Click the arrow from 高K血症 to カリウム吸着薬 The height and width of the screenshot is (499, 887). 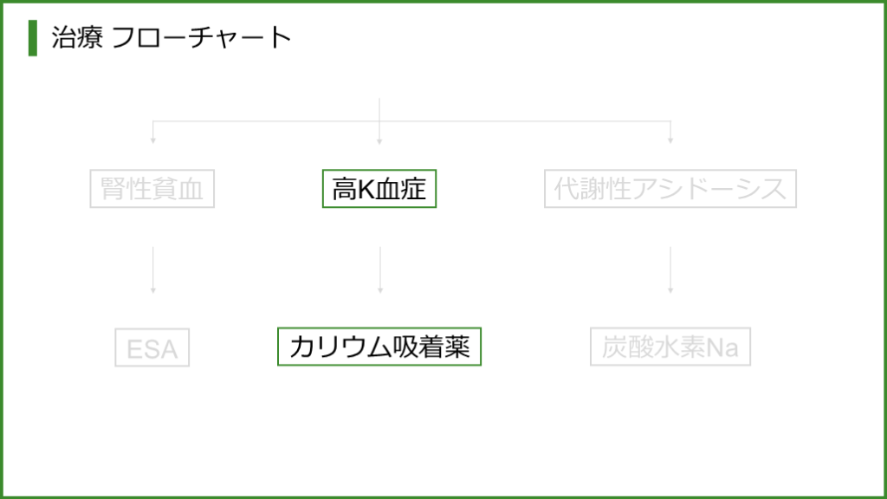379,269
